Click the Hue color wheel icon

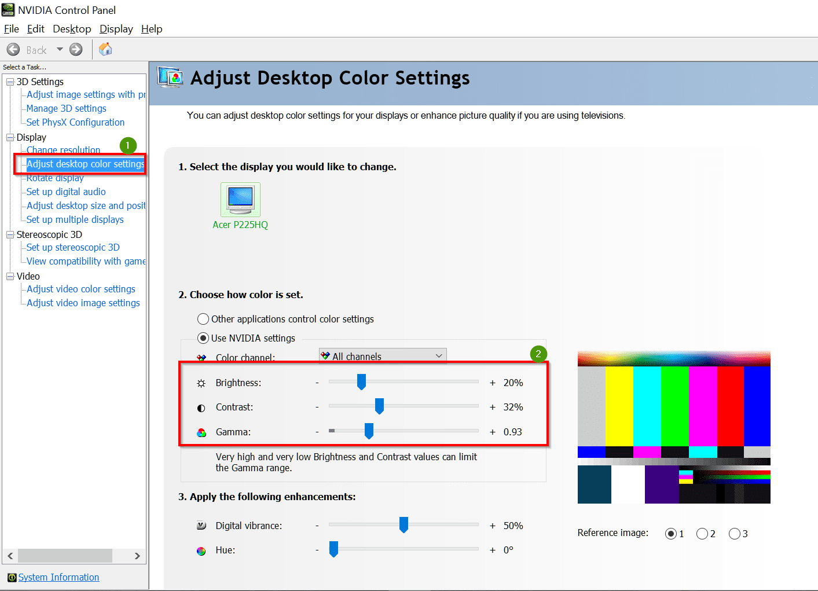(x=201, y=550)
